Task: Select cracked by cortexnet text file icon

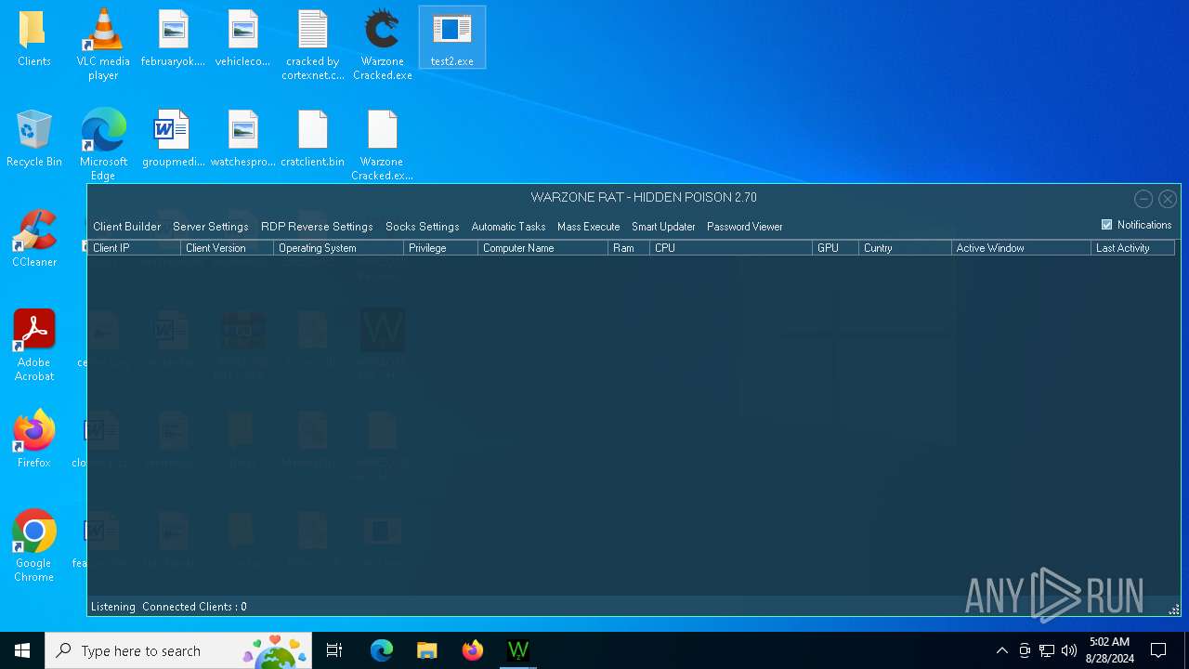Action: pyautogui.click(x=312, y=44)
